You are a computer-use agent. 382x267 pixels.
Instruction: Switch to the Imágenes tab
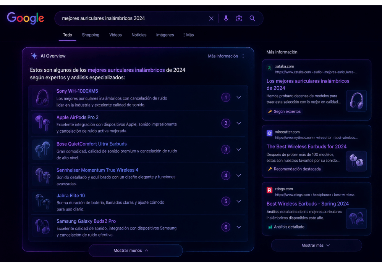(165, 35)
